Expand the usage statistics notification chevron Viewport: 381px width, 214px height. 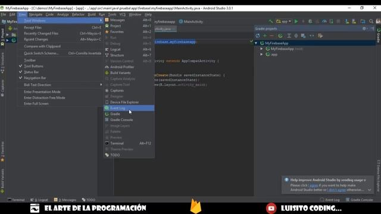tap(370, 190)
